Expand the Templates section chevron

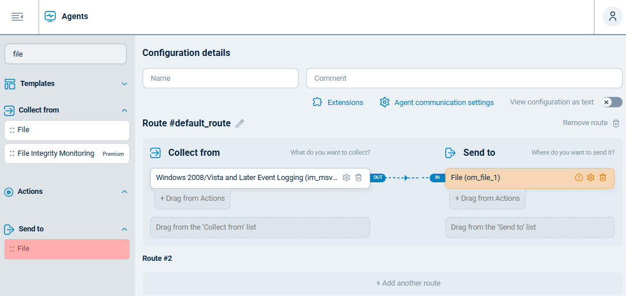coord(124,84)
